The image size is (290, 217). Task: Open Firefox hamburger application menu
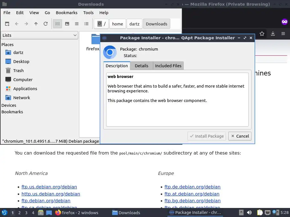click(283, 34)
